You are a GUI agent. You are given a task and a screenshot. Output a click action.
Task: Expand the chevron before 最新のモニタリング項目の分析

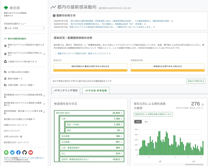(56, 54)
